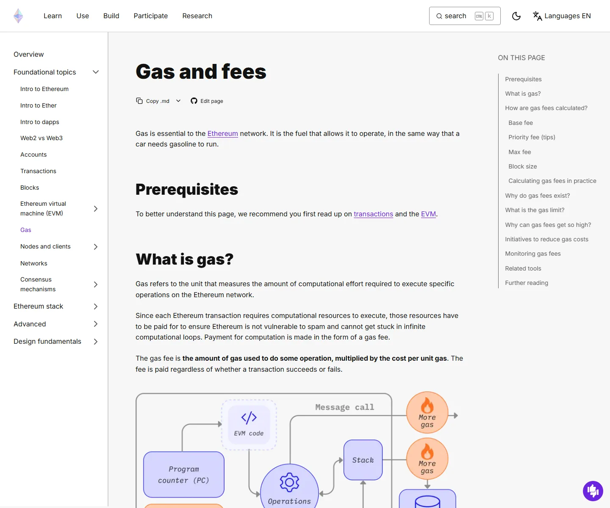Jump to Monitoring gas fees section
This screenshot has width=610, height=508.
[532, 254]
